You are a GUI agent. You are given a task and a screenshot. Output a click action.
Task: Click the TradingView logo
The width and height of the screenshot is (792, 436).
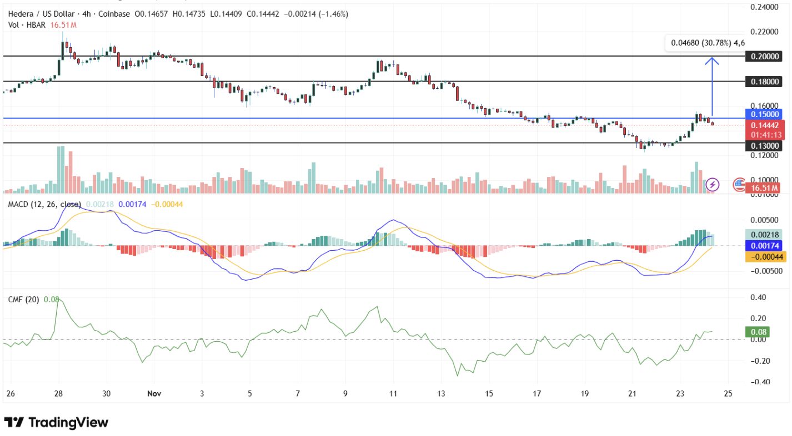coord(56,422)
